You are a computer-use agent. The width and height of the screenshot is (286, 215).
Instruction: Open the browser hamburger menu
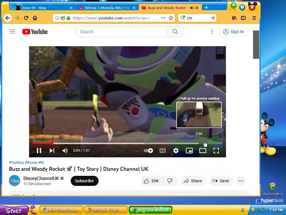[254, 18]
